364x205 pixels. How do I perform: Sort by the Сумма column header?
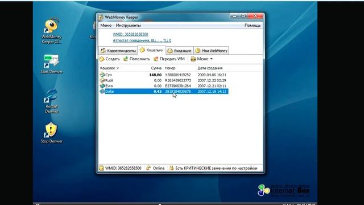tap(156, 68)
